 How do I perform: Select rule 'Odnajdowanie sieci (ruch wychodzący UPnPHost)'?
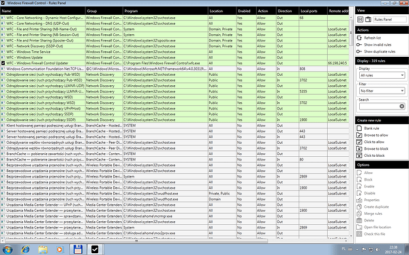click(x=174, y=108)
